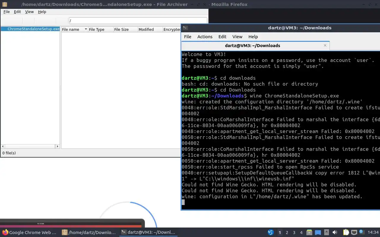The width and height of the screenshot is (380, 237).
Task: Click the left arrow of the tree pane scrollbar
Action: (x=3, y=146)
